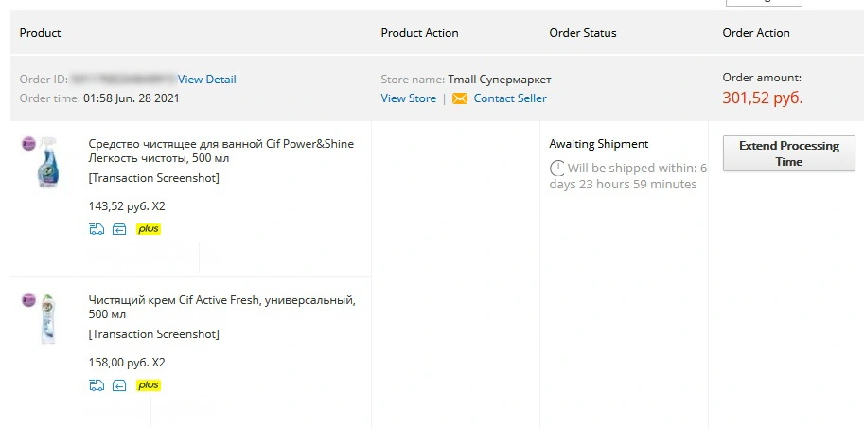
Task: Open Transaction Screenshot for the Cif Power&Shine item
Action: pyautogui.click(x=153, y=178)
